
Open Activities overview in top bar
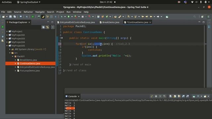click(x=7, y=2)
